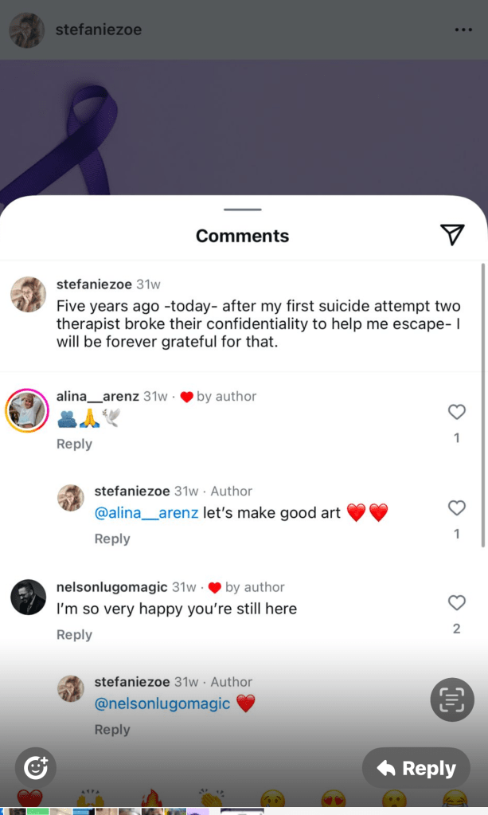The height and width of the screenshot is (815, 488).
Task: Select the heart-eyes emoji quick reaction
Action: point(334,797)
